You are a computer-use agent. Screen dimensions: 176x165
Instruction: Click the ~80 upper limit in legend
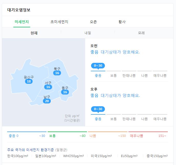click(82, 136)
